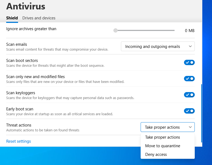Select Deny access in the dropdown list
212x165 pixels.
pos(156,155)
